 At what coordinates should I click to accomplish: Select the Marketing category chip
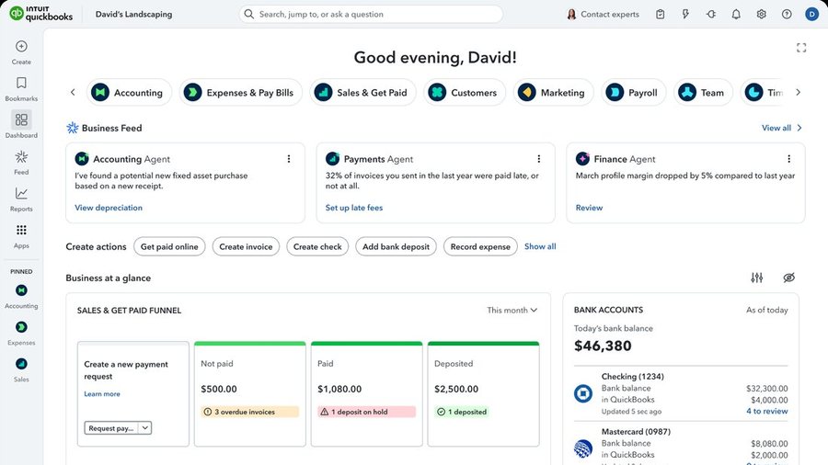pyautogui.click(x=553, y=92)
